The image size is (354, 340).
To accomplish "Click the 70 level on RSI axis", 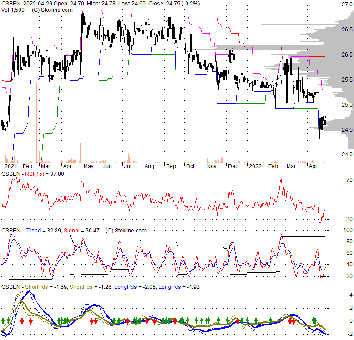I will 349,180.
